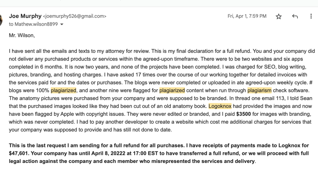318x170 pixels.
Task: Click the sender name Joe Murphy
Action: pyautogui.click(x=25, y=16)
